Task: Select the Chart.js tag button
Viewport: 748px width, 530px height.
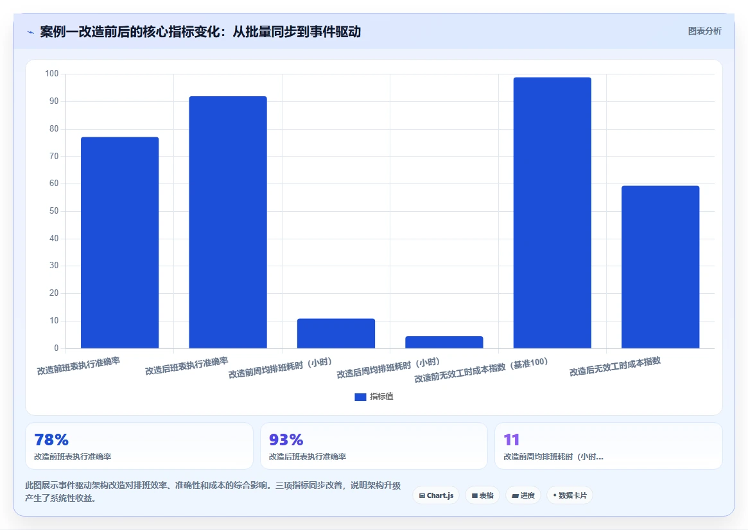Action: 436,495
